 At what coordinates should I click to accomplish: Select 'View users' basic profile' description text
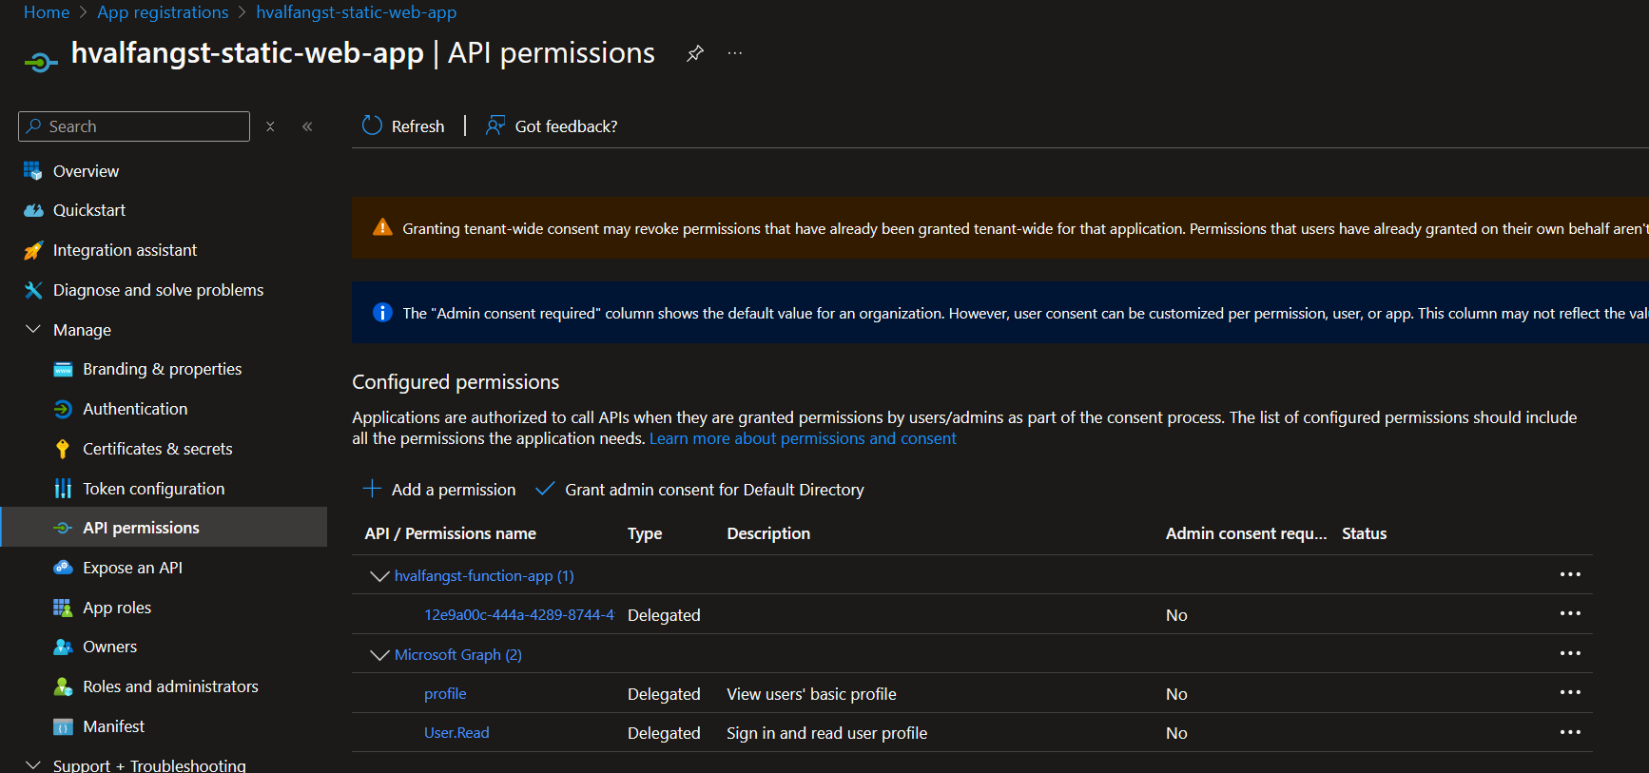812,694
